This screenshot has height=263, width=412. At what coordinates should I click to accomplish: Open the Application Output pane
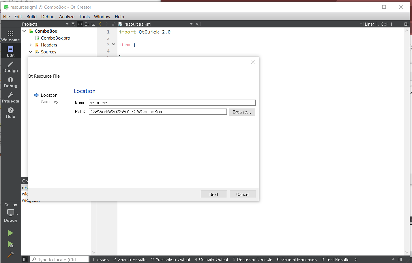coord(171,259)
